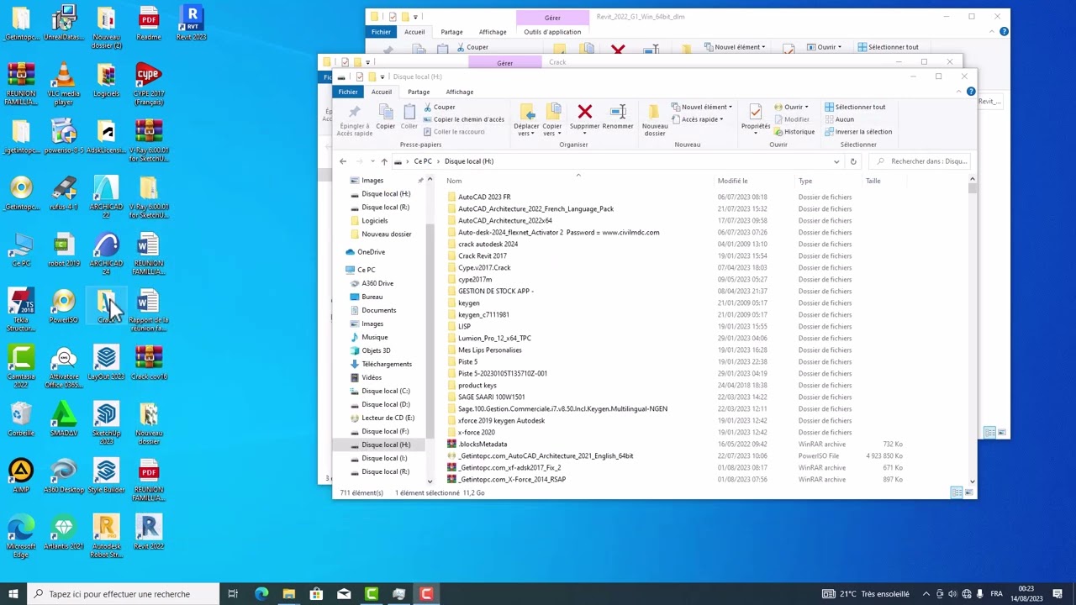This screenshot has height=605, width=1076.
Task: Select the Readme PDF desktop icon
Action: point(149,23)
